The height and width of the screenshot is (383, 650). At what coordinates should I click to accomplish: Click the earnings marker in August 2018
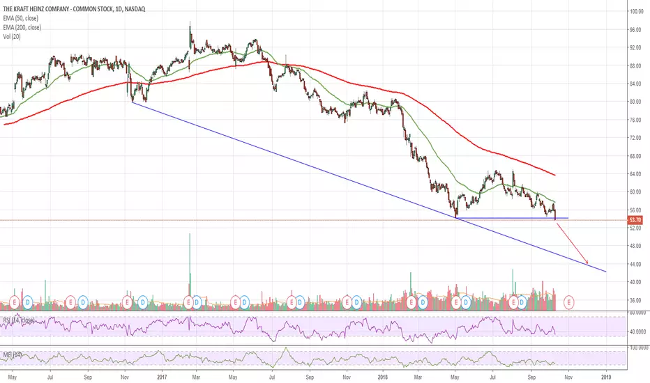point(513,302)
